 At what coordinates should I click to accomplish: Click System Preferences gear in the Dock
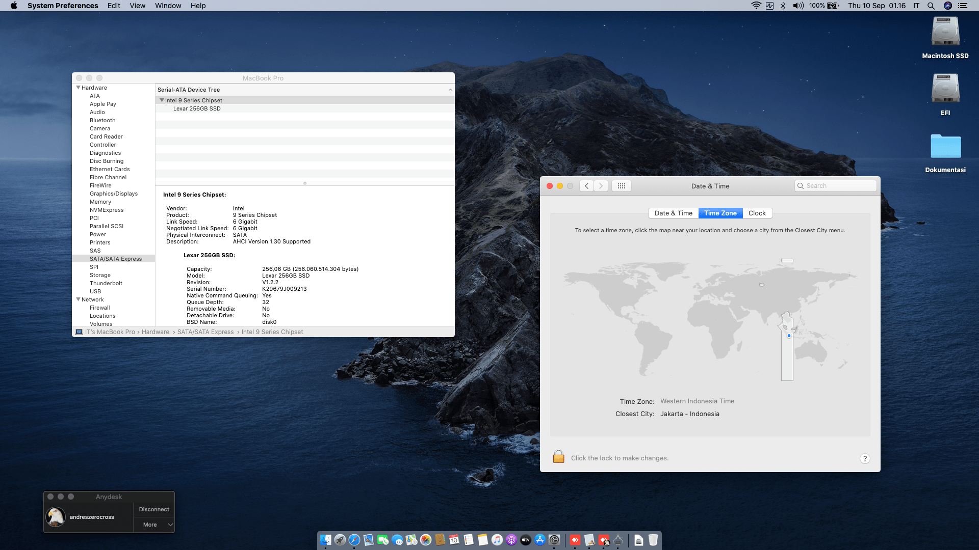[554, 540]
